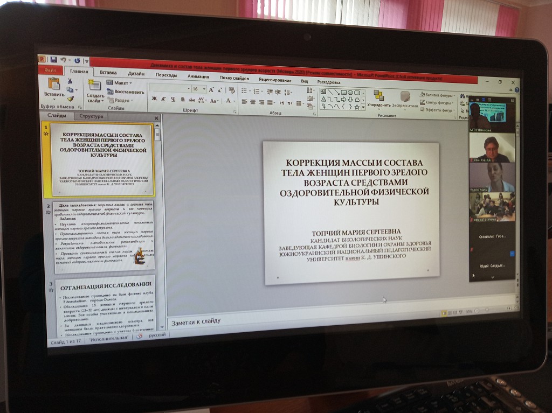Image resolution: width=552 pixels, height=413 pixels.
Task: Click the Save icon in quick access toolbar
Action: click(x=53, y=59)
